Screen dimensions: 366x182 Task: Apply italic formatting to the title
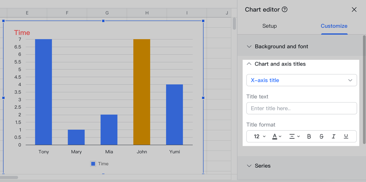(x=333, y=136)
